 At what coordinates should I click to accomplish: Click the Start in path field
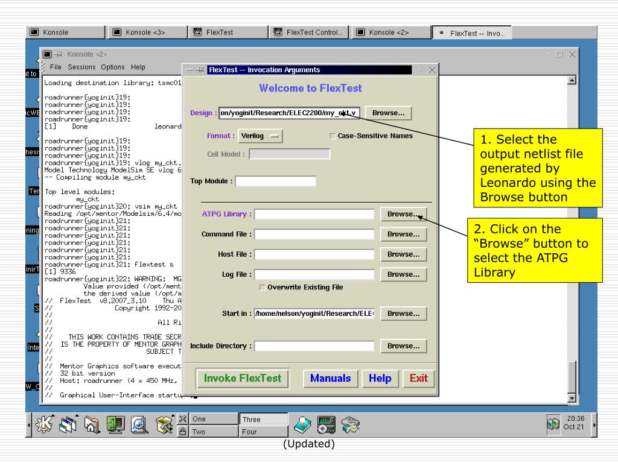click(x=314, y=313)
